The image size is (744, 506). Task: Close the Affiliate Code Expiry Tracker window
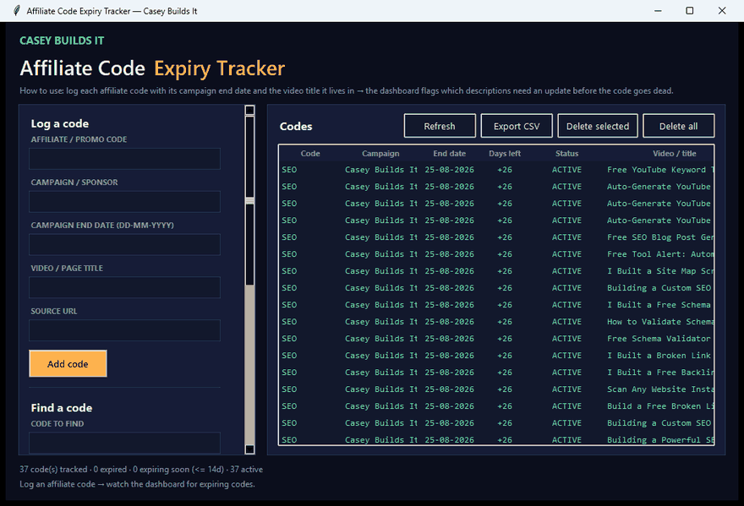[722, 10]
